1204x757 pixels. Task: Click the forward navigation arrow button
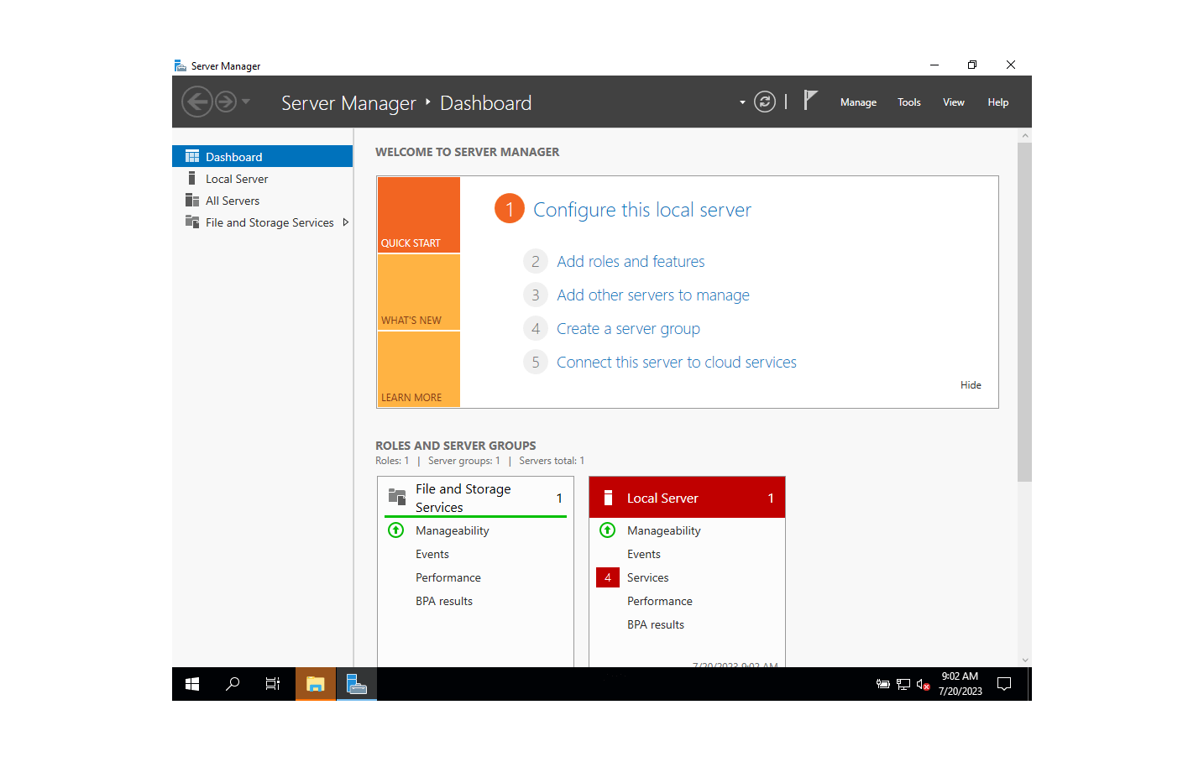[x=226, y=102]
